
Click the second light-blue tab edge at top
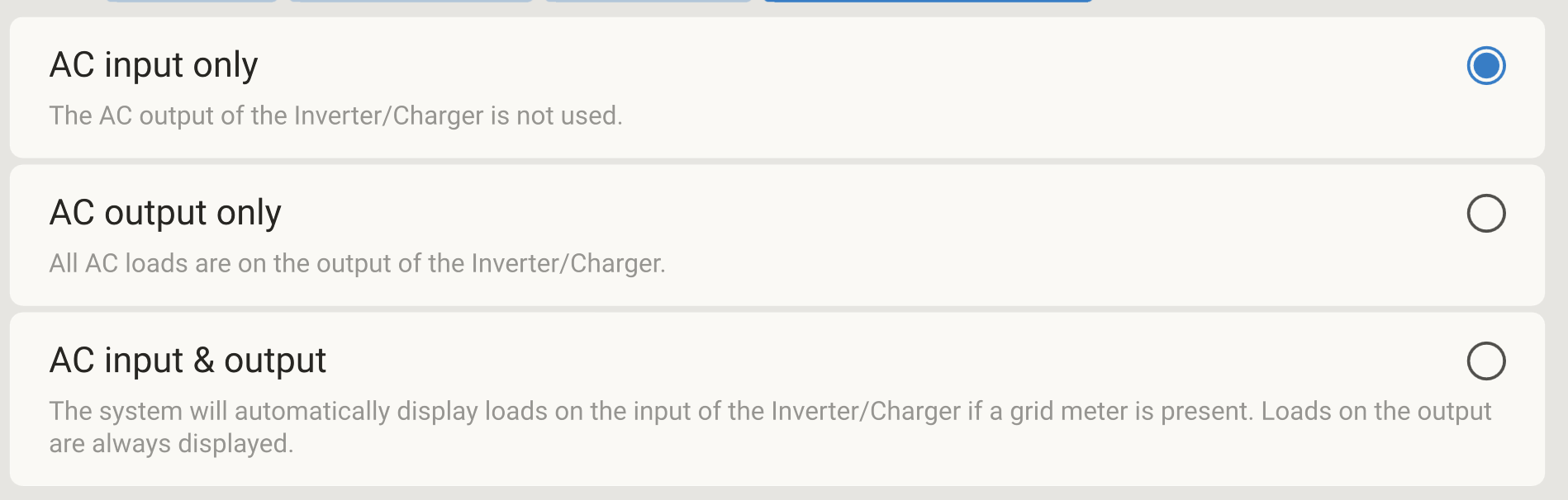tap(411, 1)
